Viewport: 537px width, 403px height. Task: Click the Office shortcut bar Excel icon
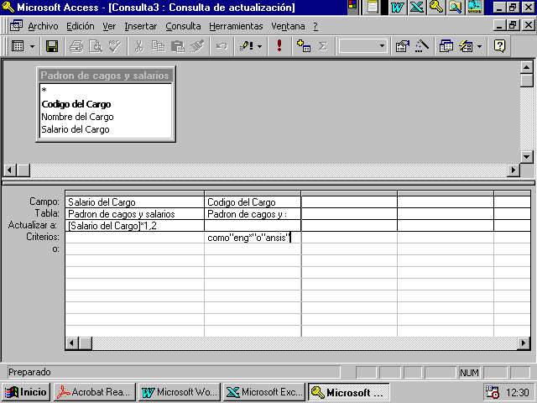417,7
